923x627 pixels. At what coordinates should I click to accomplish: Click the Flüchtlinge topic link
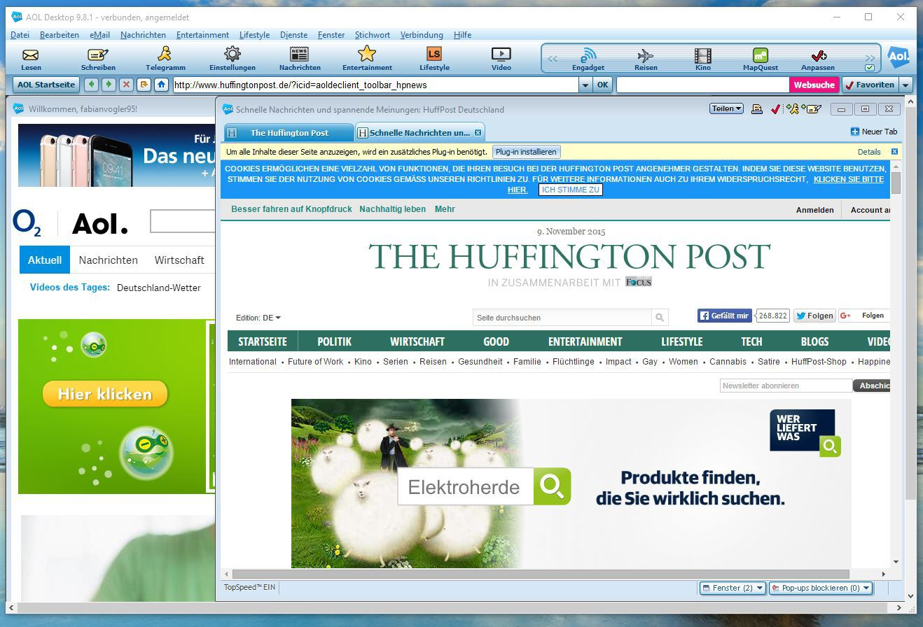click(x=573, y=362)
